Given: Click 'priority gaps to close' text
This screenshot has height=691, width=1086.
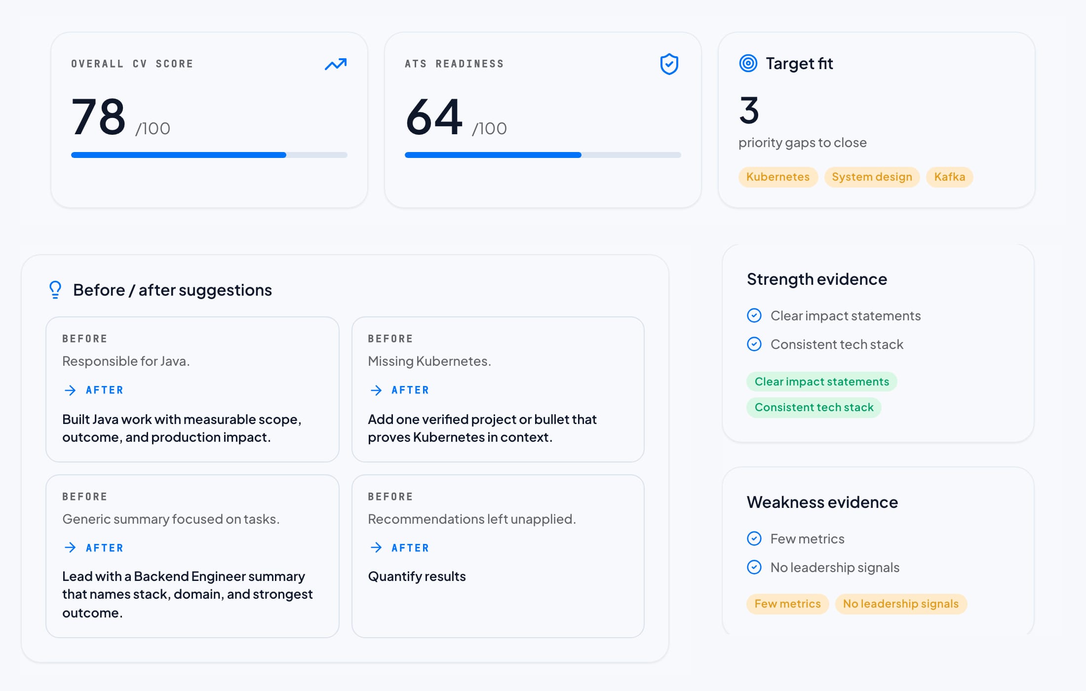Looking at the screenshot, I should [803, 143].
